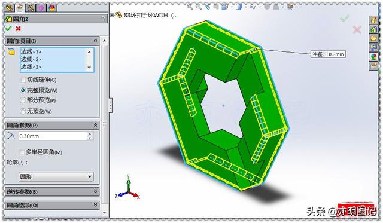Click the Hide/Show Items glasses icon
This screenshot has height=223, width=383.
[x=253, y=7]
